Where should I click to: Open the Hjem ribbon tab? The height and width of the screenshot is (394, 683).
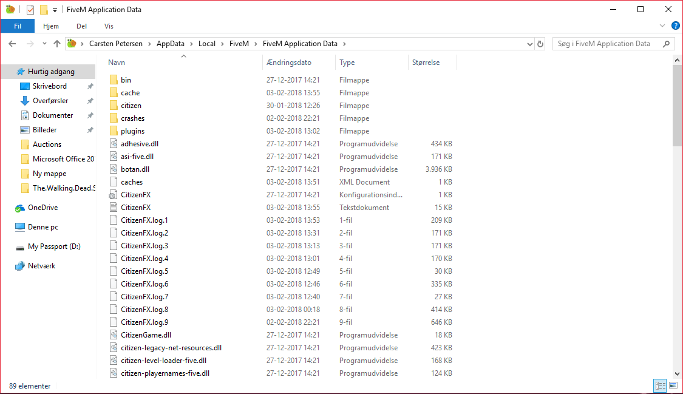51,26
